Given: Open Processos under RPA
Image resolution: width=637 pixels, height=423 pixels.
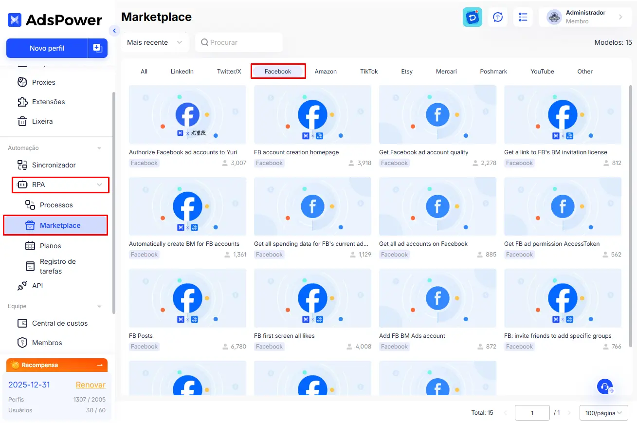Looking at the screenshot, I should [x=56, y=205].
